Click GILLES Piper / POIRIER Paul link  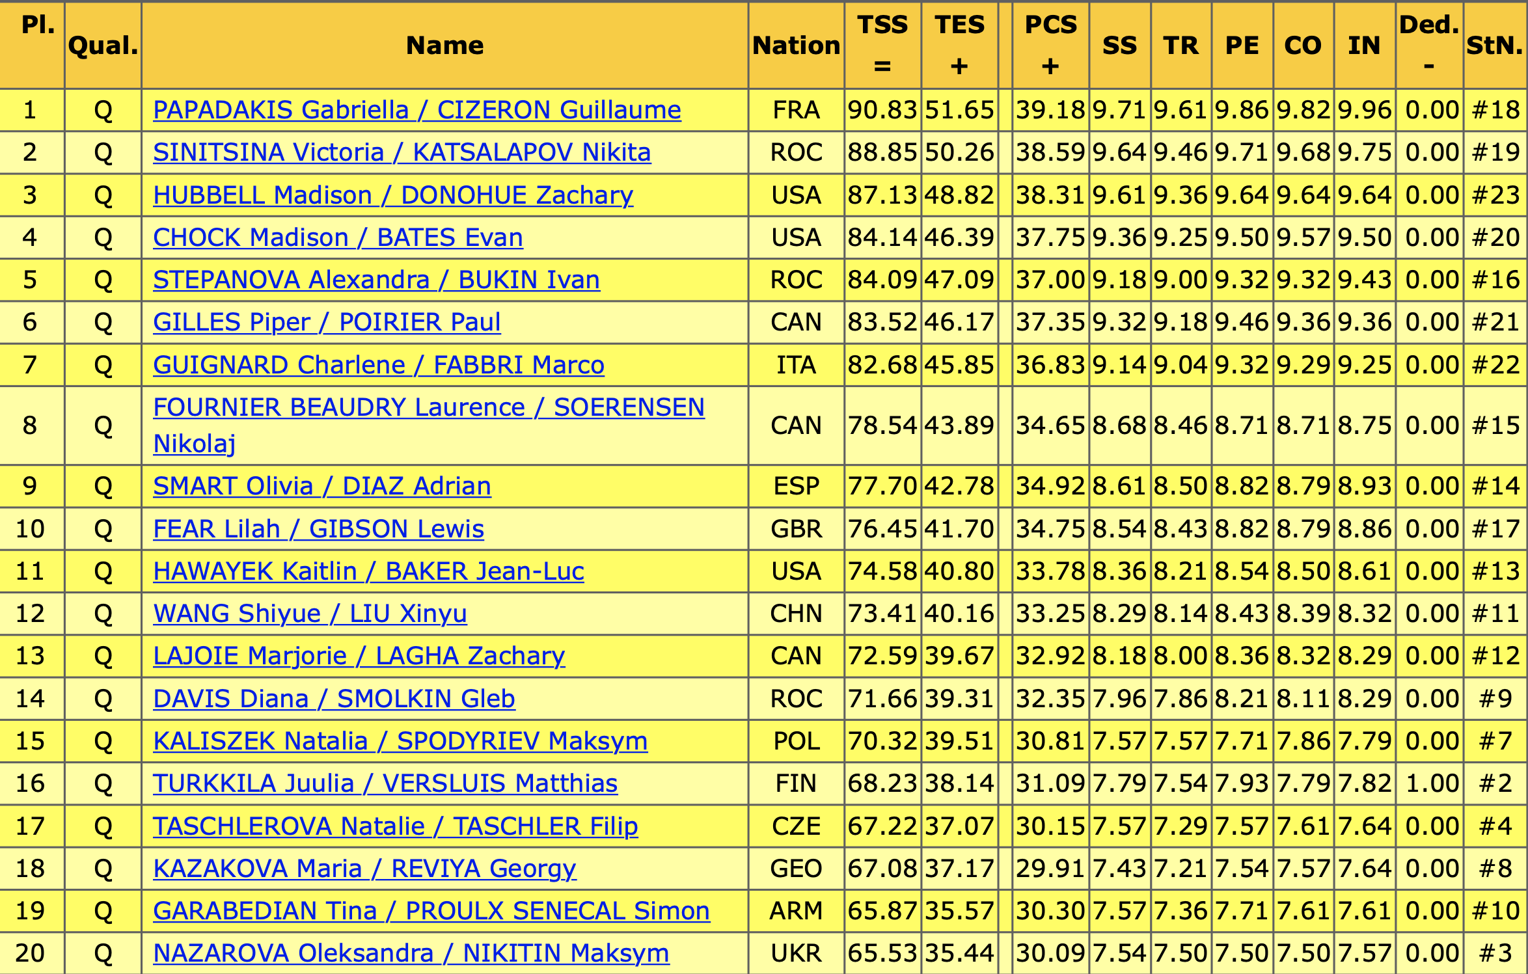tap(327, 322)
